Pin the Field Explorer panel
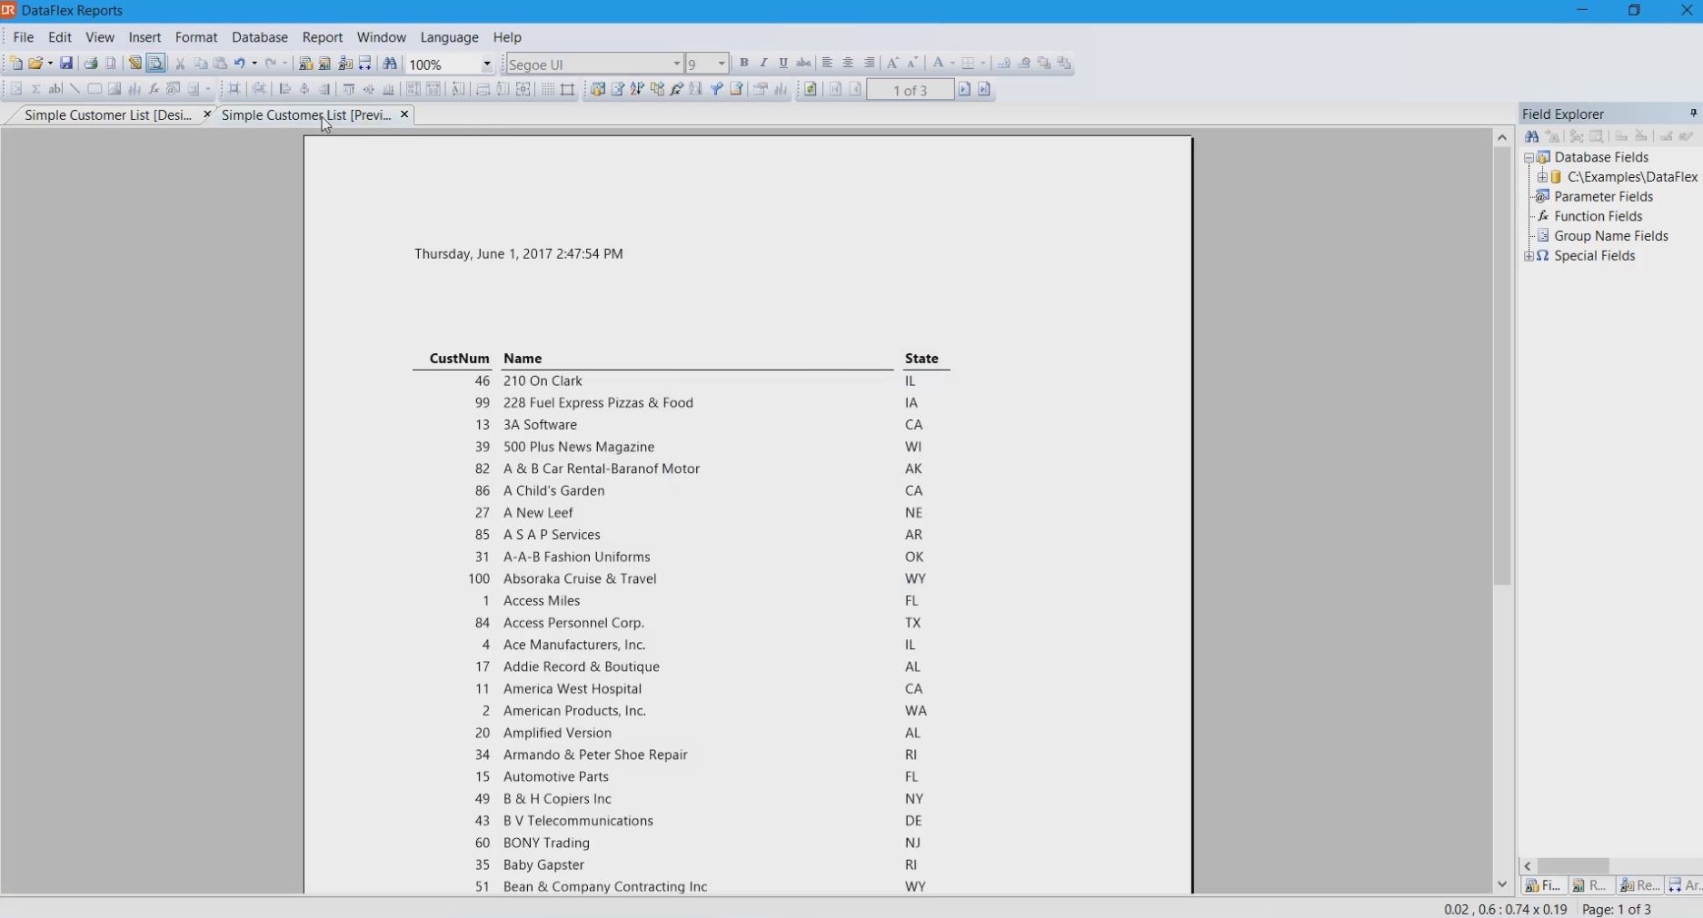The image size is (1703, 918). (x=1692, y=114)
